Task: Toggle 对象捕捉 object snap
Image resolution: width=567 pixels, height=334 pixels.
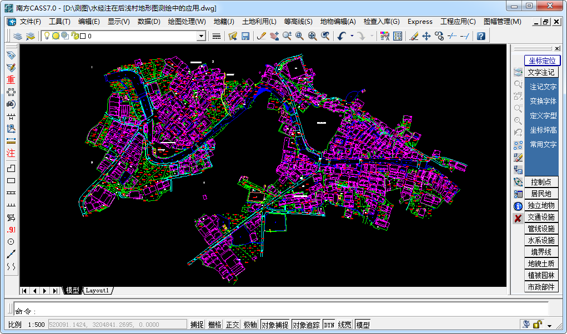Action: click(275, 325)
